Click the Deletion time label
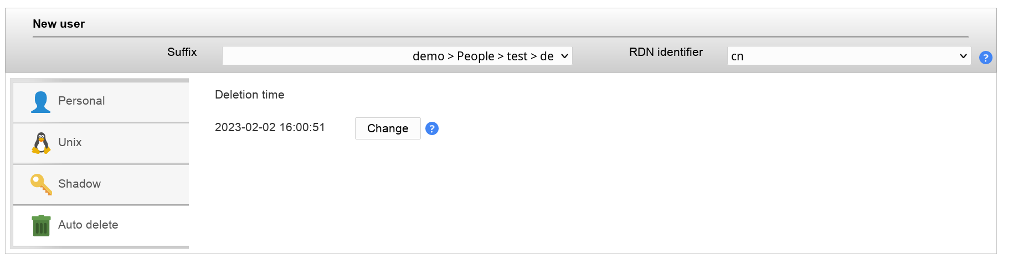The width and height of the screenshot is (1013, 269). tap(249, 95)
